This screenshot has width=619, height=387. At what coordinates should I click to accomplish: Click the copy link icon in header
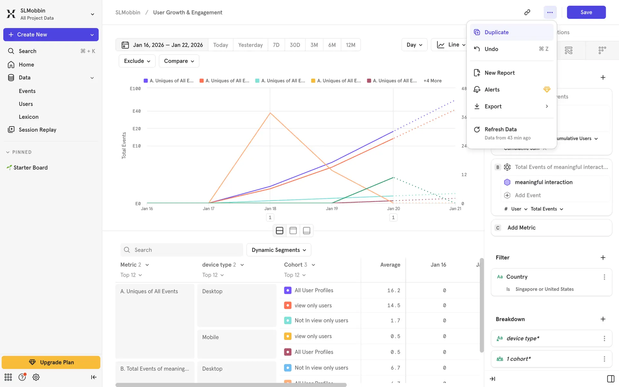[x=527, y=12]
